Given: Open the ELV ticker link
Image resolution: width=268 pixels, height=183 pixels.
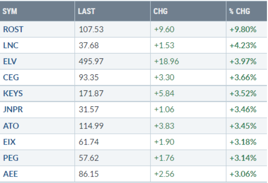Looking at the screenshot, I should tap(10, 62).
